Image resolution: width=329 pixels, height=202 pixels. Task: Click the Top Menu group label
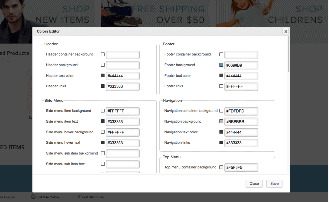point(172,157)
